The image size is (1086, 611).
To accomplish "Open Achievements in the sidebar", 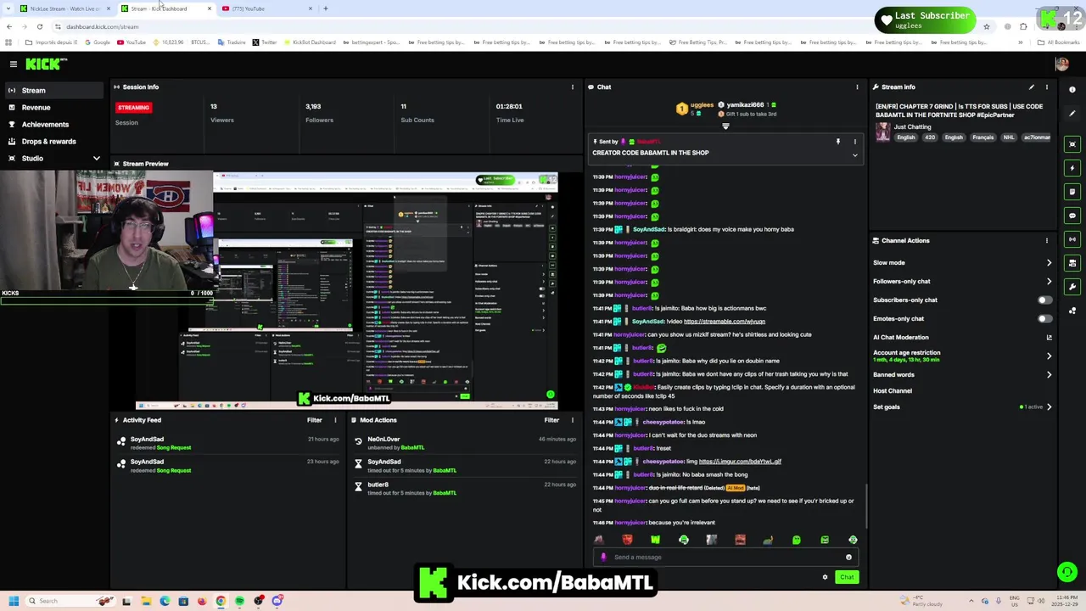I will tap(53, 124).
